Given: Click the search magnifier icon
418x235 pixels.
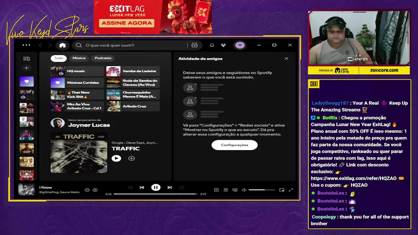Looking at the screenshot, I should 79,45.
